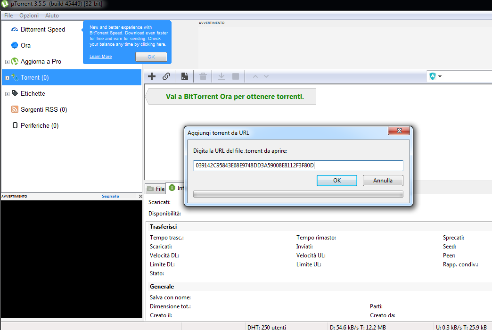Click the blue Ora hexagon icon

15,45
